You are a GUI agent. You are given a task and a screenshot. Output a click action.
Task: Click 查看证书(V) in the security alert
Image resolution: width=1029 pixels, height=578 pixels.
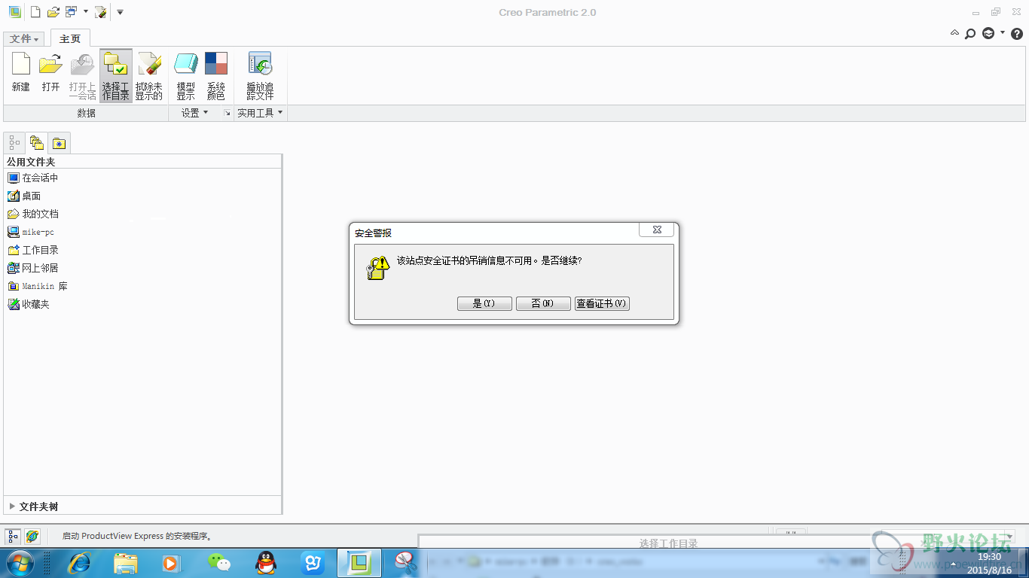click(x=602, y=303)
